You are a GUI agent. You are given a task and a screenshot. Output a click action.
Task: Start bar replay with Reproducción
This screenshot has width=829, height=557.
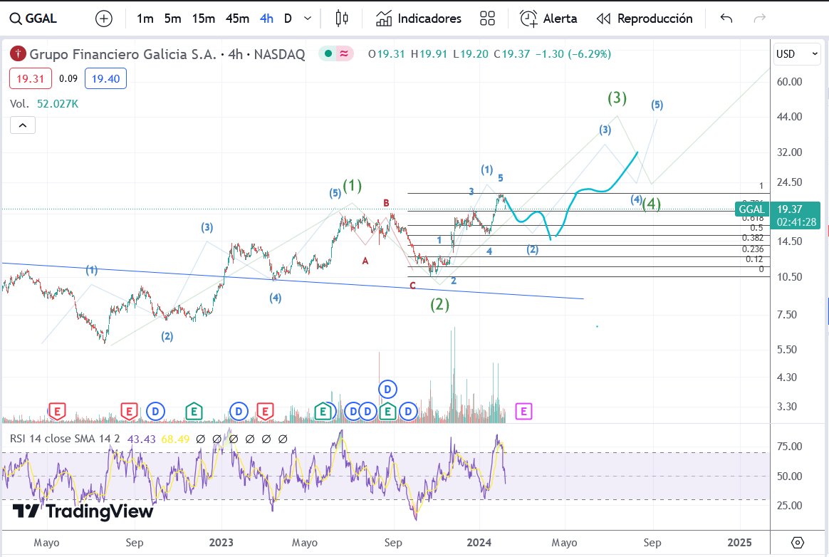(644, 19)
